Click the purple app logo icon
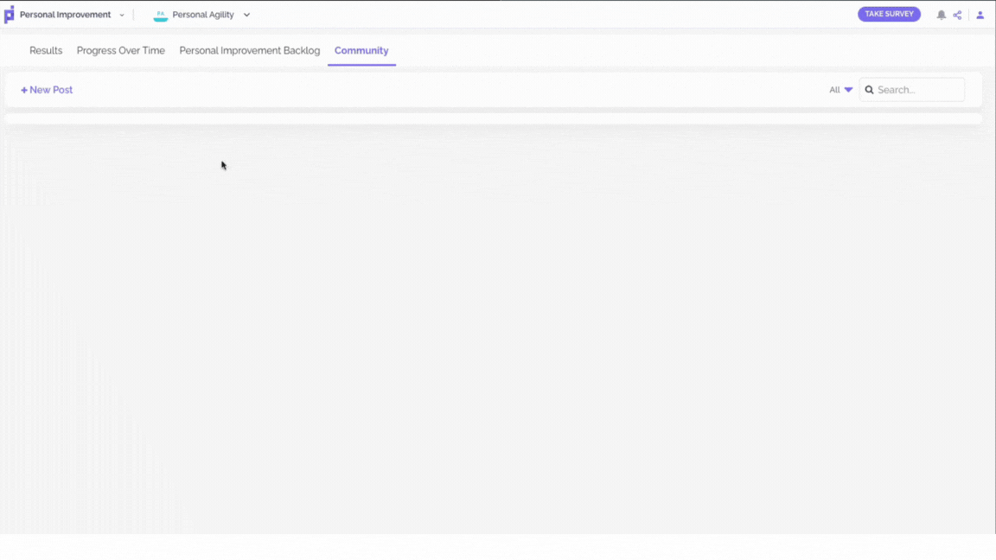The image size is (996, 560). (9, 15)
